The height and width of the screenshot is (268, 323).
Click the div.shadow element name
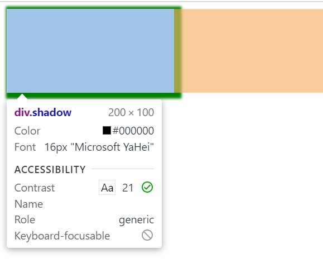pyautogui.click(x=43, y=112)
